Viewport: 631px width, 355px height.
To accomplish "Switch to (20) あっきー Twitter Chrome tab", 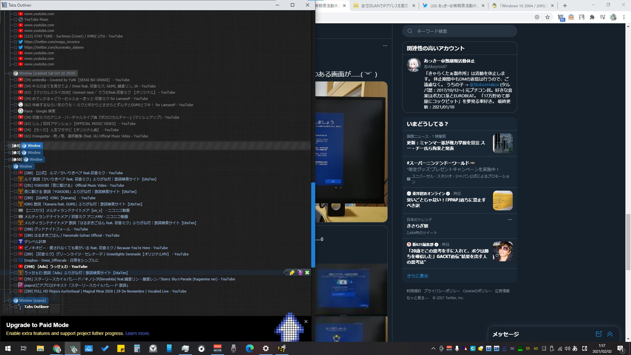I will [454, 6].
